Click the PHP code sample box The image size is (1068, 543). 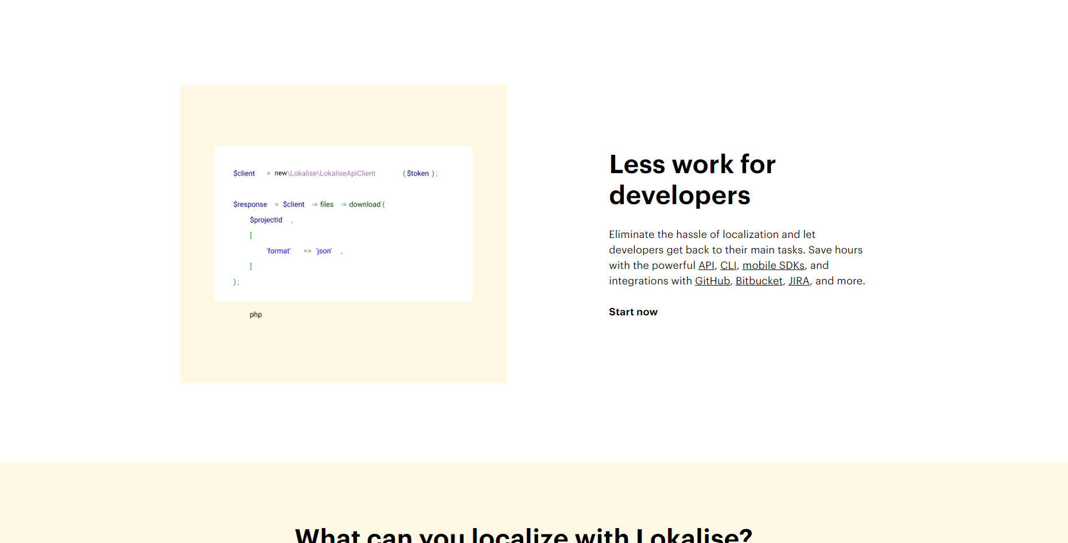343,224
